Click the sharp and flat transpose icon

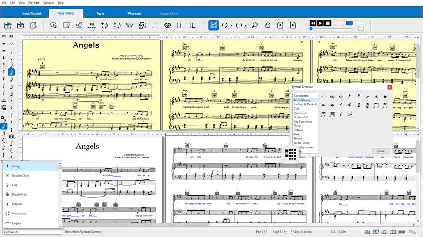[x=130, y=25]
